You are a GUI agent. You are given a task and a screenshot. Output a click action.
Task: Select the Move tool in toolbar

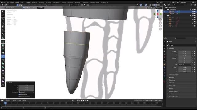pos(3,19)
